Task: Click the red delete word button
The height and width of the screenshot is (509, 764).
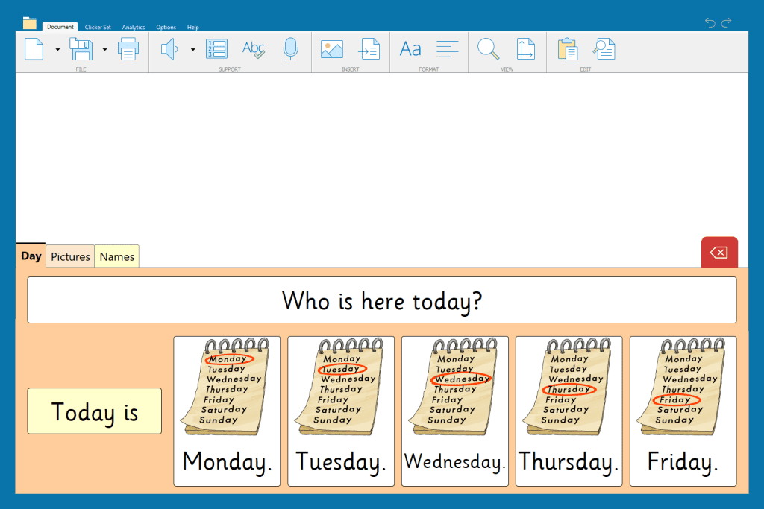Action: [x=719, y=252]
